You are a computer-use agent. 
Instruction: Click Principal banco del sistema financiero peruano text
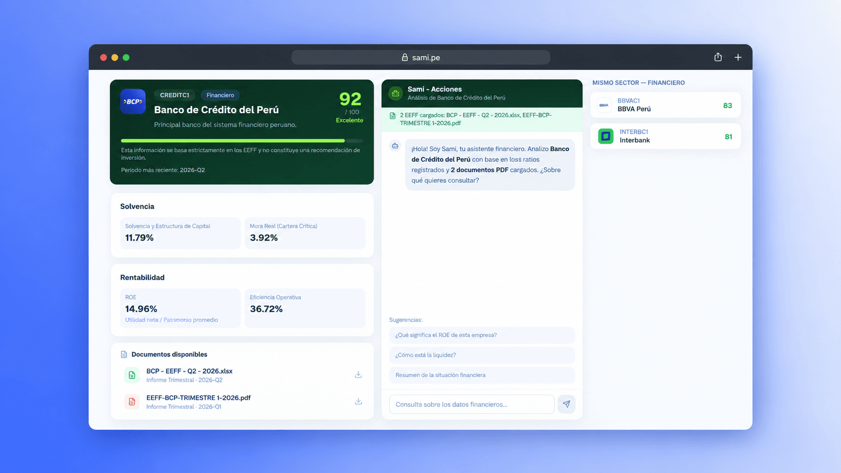pyautogui.click(x=225, y=125)
